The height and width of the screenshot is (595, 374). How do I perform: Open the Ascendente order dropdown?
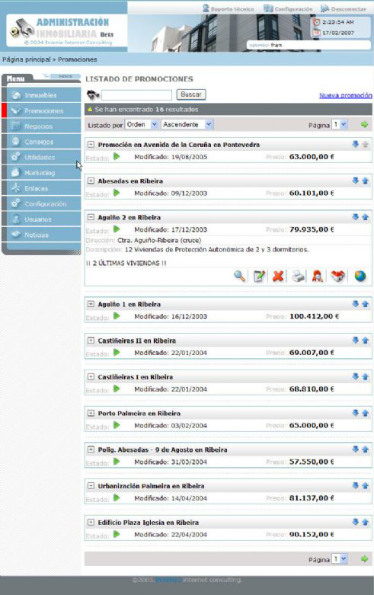tap(187, 124)
